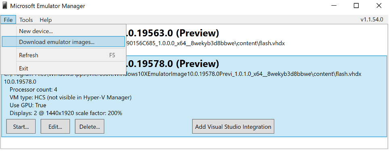
Task: Click the Delete... button
Action: coord(90,126)
